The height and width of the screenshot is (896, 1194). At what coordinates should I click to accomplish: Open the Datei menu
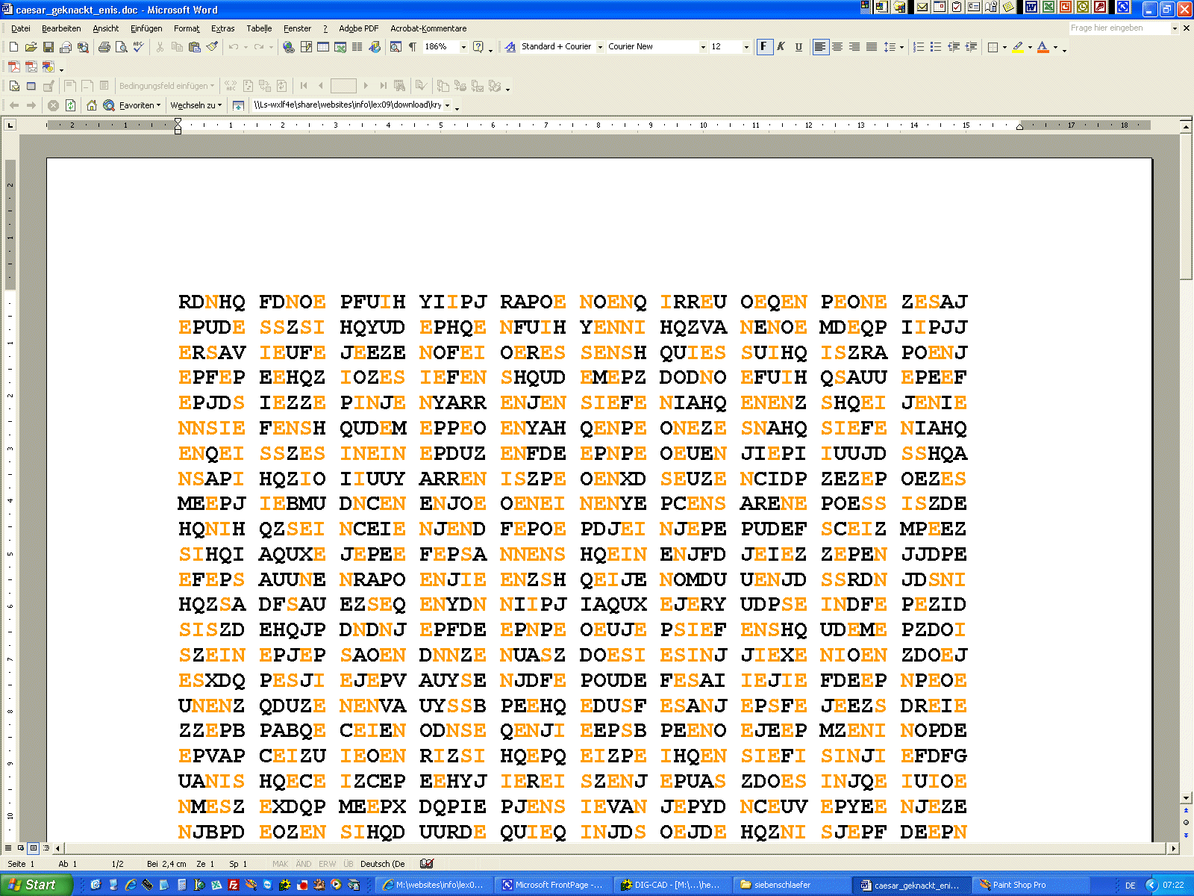coord(21,28)
